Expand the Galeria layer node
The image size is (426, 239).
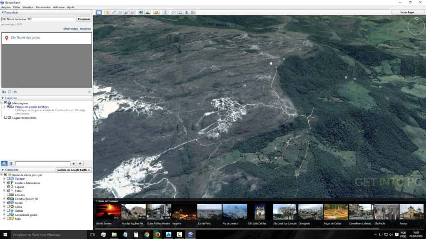(x=4, y=210)
